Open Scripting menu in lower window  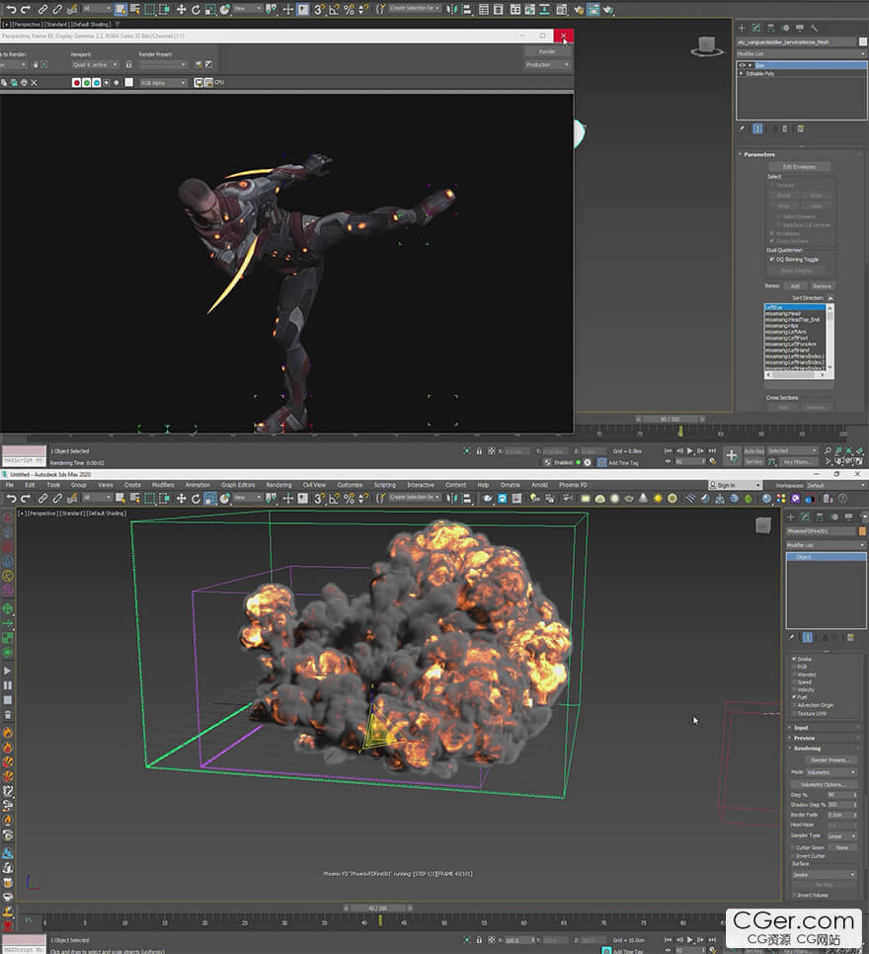(384, 485)
